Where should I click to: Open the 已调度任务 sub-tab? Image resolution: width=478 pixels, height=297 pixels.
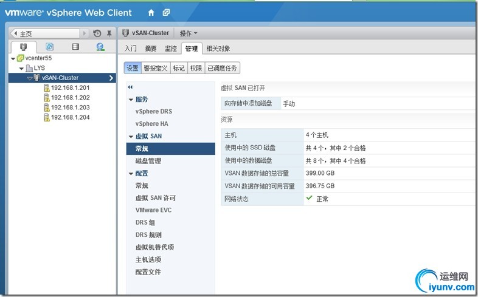pos(222,68)
